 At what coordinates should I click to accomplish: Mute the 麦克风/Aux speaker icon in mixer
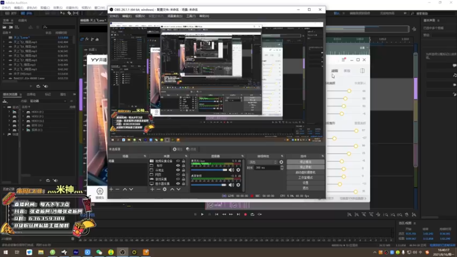(231, 170)
